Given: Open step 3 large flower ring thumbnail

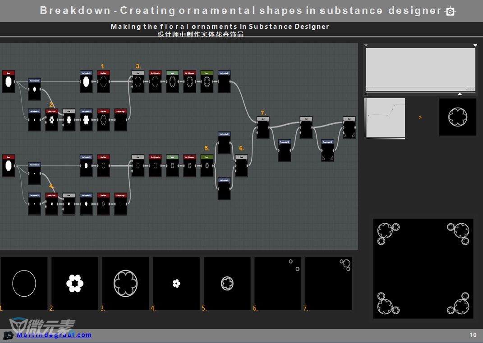Looking at the screenshot, I should click(x=126, y=284).
